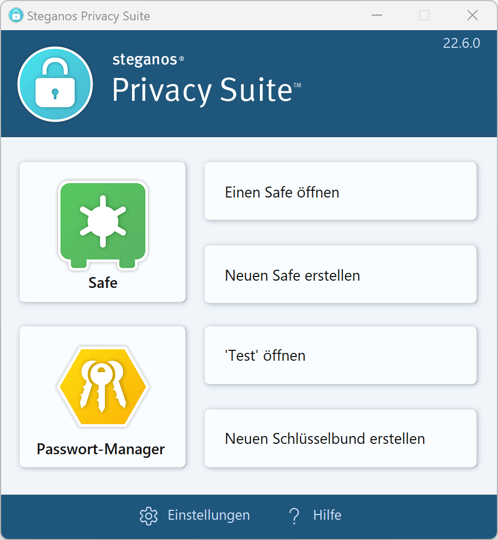The image size is (498, 540).
Task: Click the Passwort-Manager label text
Action: [x=102, y=449]
